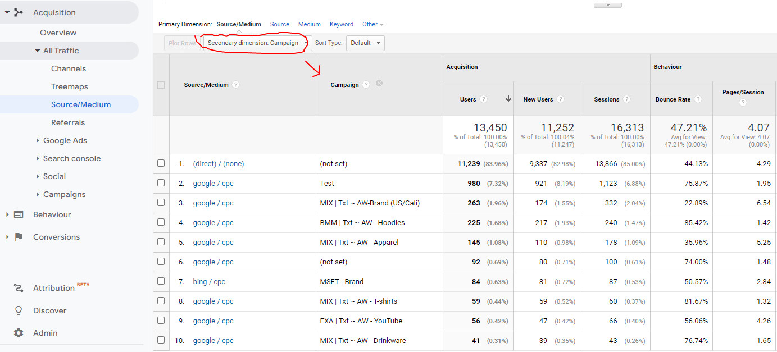Open the help icon next to Users column
This screenshot has width=777, height=352.
(x=483, y=99)
